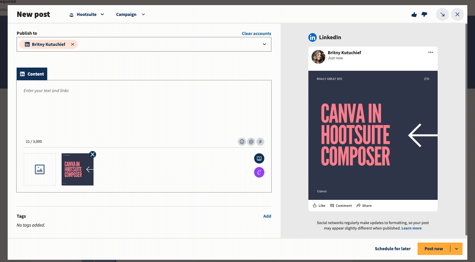Insert an @ mention

tap(251, 142)
